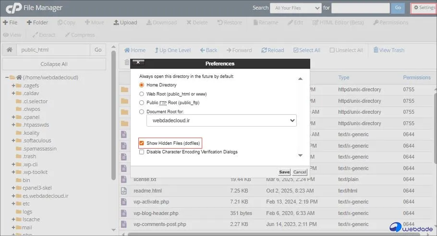Click the Home navigation icon
Screen dimensions: 437x236
click(x=134, y=50)
